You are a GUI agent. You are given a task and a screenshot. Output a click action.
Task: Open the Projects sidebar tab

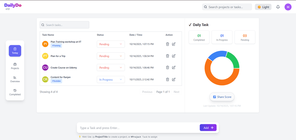[x=15, y=66]
